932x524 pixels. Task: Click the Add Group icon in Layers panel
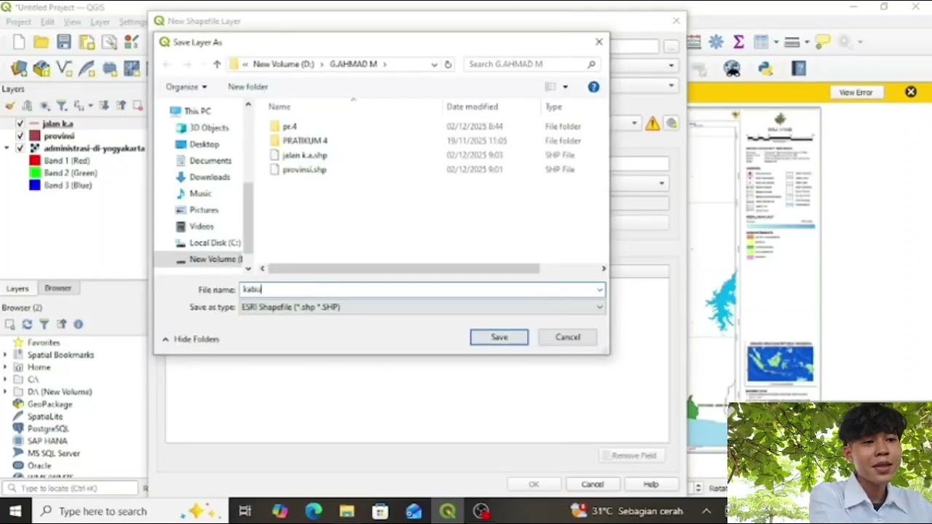tap(27, 106)
